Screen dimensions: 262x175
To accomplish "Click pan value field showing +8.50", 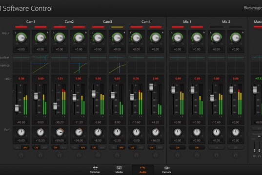I will pos(98,140).
